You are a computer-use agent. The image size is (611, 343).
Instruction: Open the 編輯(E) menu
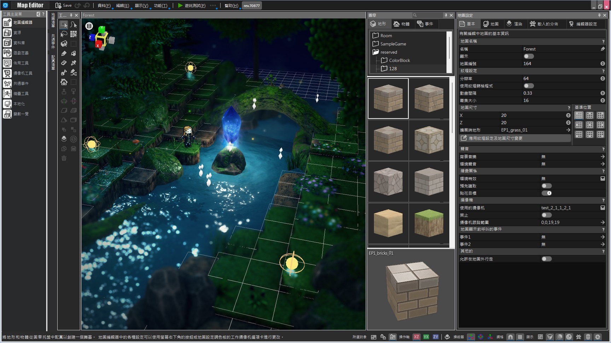coord(122,6)
